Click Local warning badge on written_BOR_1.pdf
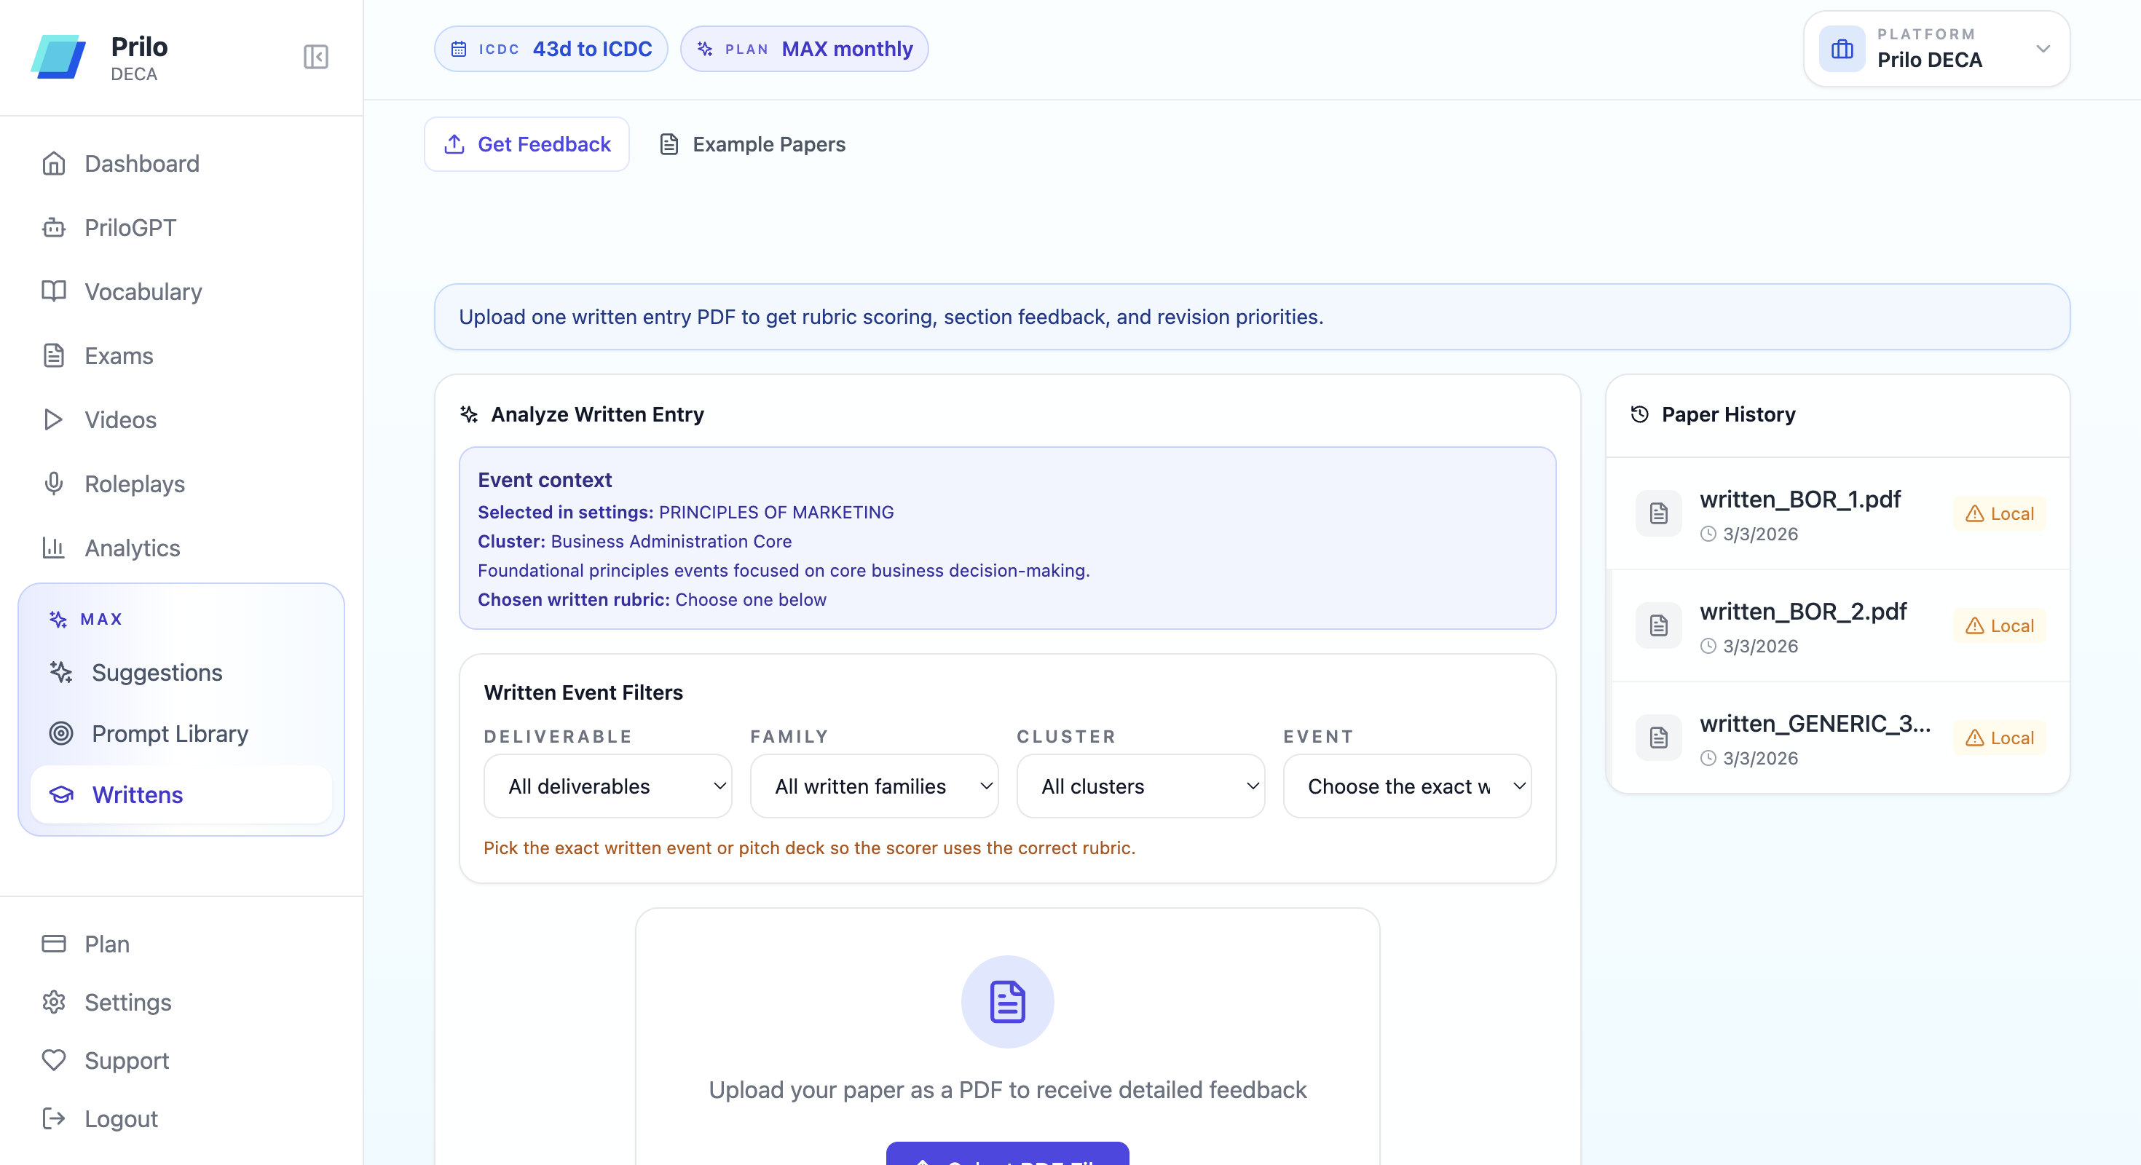 coord(2000,513)
